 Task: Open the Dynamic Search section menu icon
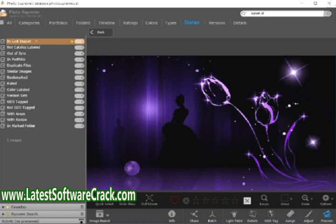pyautogui.click(x=82, y=214)
